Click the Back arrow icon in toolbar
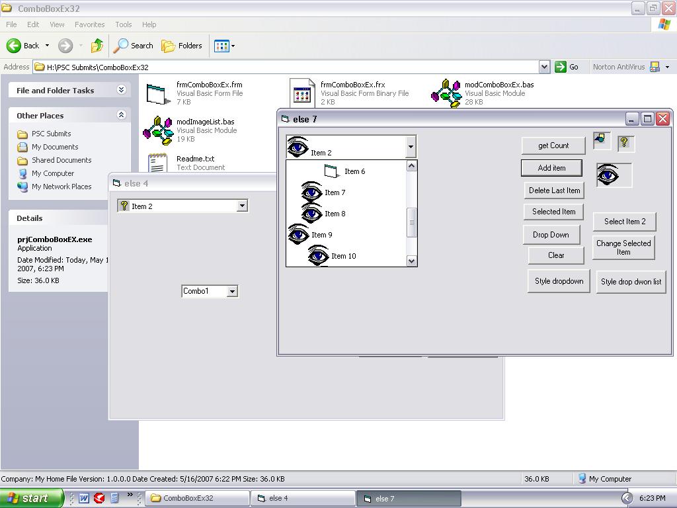 (15, 46)
